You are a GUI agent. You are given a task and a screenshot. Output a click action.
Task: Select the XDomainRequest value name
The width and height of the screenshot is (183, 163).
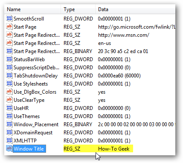point(33,133)
